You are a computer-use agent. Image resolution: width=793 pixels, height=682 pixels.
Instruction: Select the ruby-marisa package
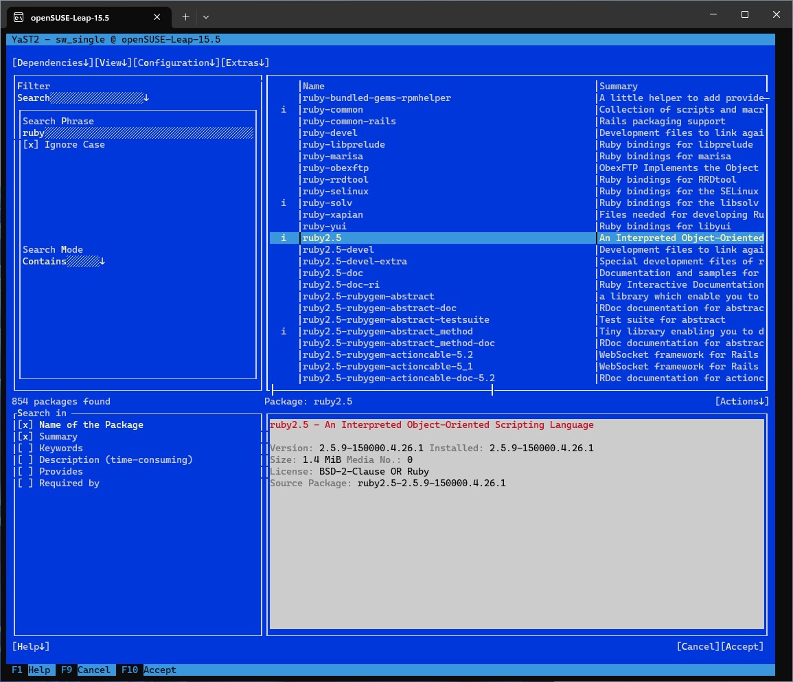[518, 157]
